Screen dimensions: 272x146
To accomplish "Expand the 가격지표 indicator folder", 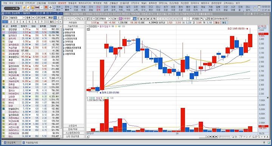I will coord(69,42).
